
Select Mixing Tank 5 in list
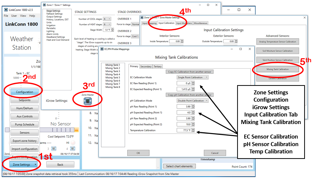[113, 78]
